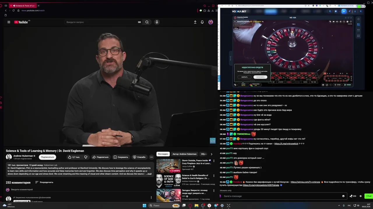Click the Click Now overlay in video

click(x=213, y=141)
